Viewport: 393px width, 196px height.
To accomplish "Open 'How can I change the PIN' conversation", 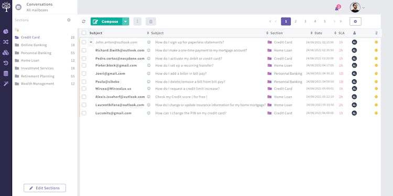I will (191, 113).
